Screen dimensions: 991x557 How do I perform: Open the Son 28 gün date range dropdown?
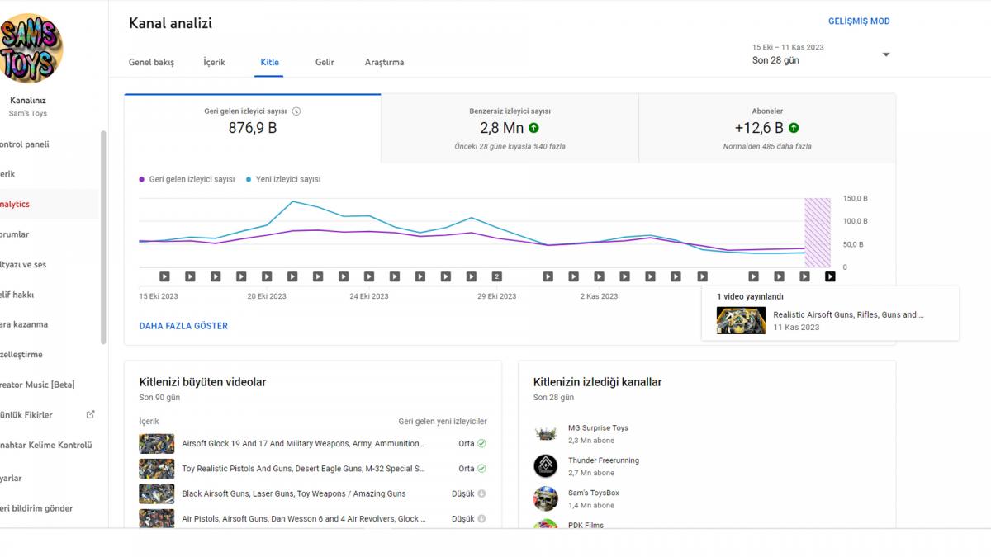(x=821, y=54)
